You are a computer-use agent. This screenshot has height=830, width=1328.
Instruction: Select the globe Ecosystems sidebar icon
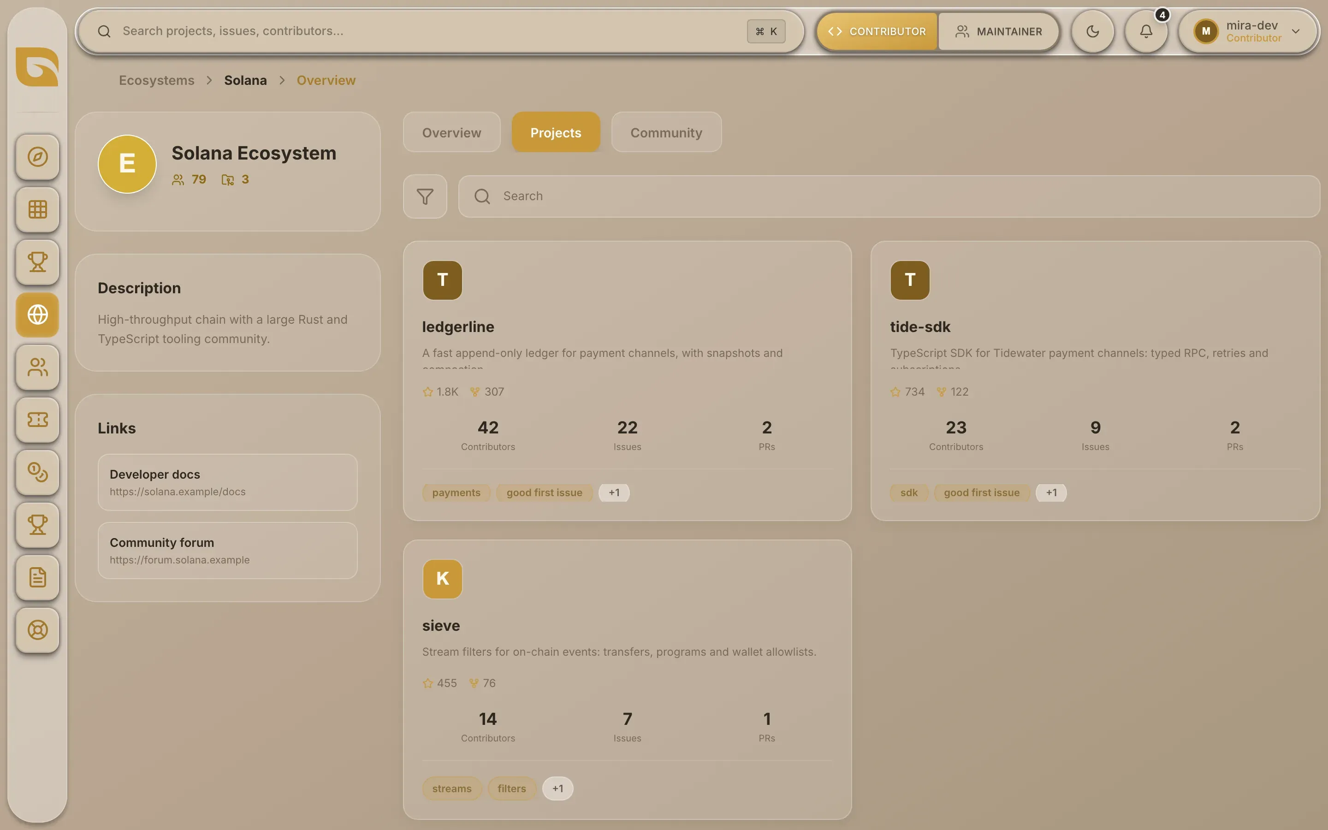click(37, 314)
